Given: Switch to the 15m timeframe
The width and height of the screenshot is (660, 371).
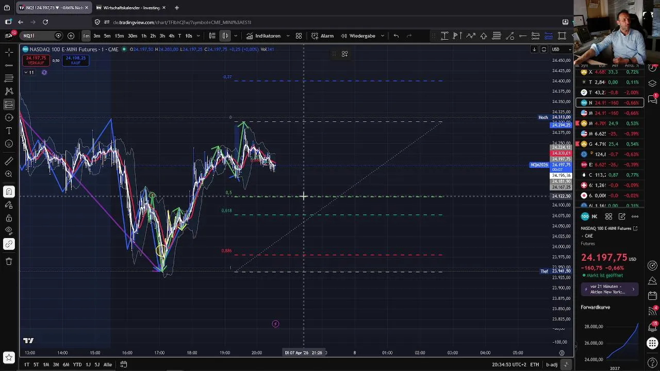Looking at the screenshot, I should coord(119,36).
